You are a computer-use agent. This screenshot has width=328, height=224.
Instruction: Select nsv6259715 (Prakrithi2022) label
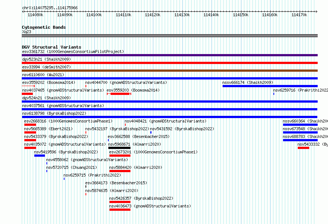coord(92,175)
